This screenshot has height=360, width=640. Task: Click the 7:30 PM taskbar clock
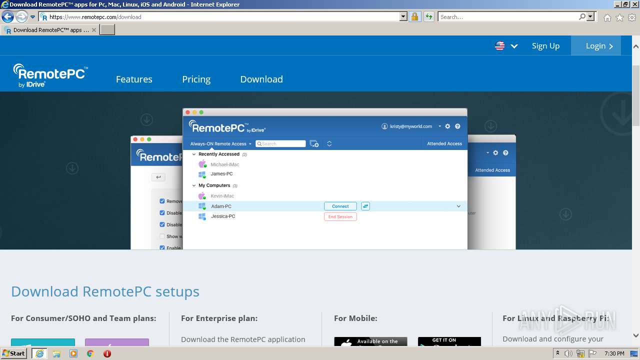pyautogui.click(x=614, y=354)
